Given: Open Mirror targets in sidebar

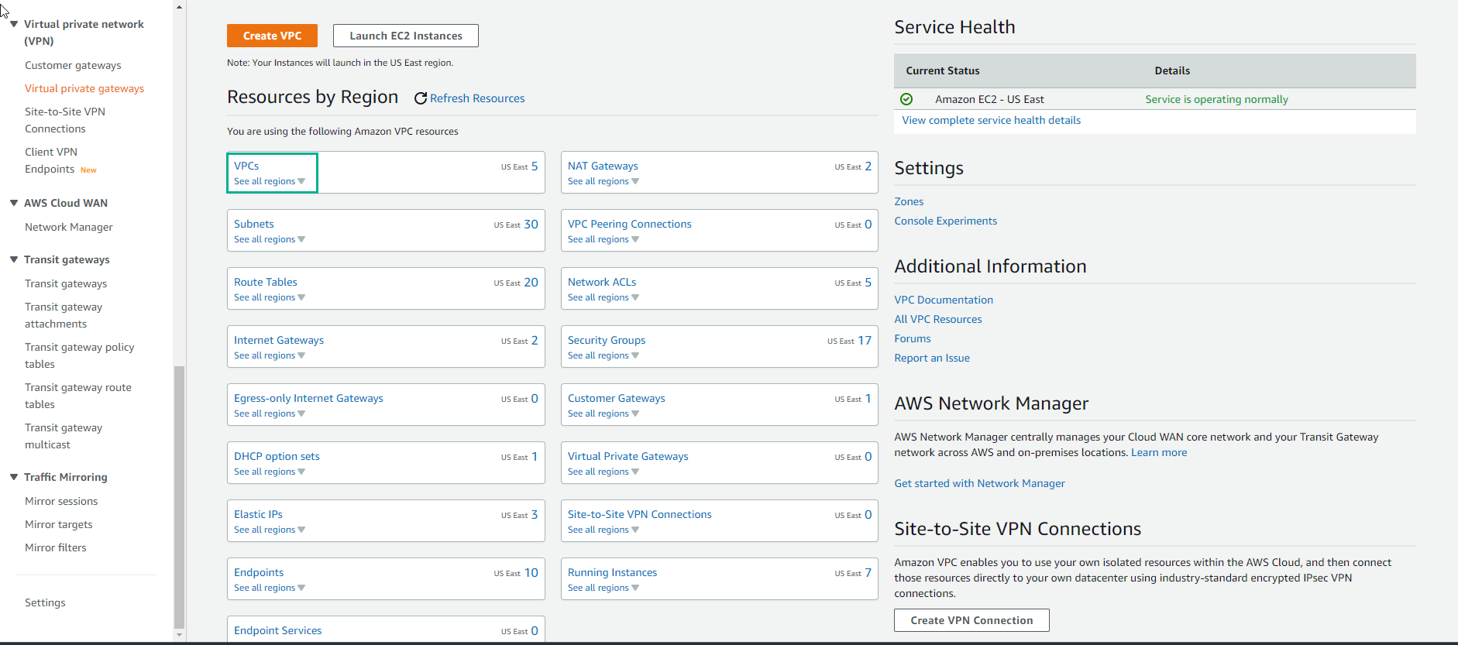Looking at the screenshot, I should pyautogui.click(x=59, y=524).
